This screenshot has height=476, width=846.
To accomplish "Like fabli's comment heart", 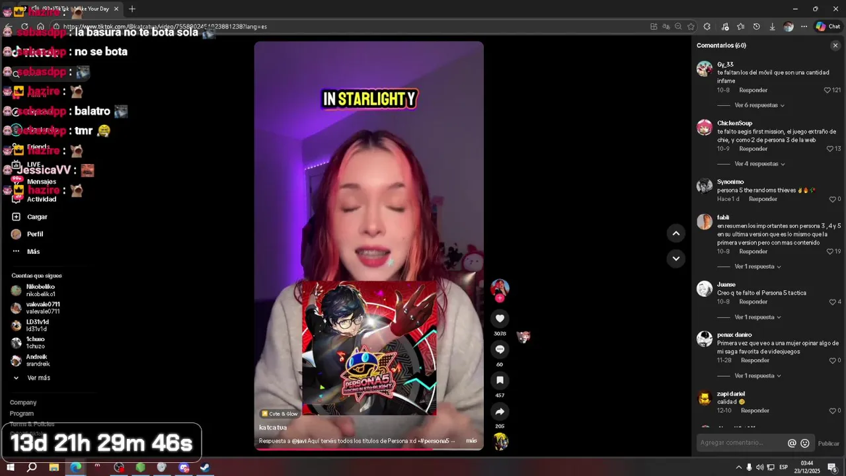I will tap(830, 251).
